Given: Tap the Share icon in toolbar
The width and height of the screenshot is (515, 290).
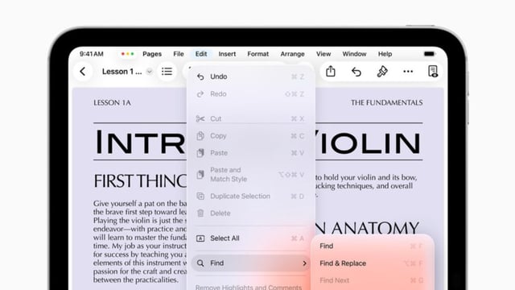Looking at the screenshot, I should 331,72.
